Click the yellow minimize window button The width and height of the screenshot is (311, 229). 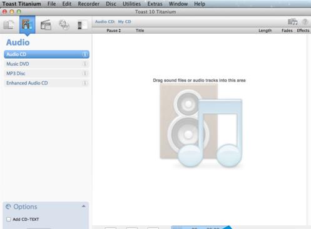12,12
